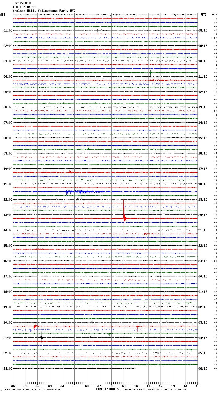Screen dimensions: 218x393
Task: Click the DC label at top right
Action: [x=213, y=14]
